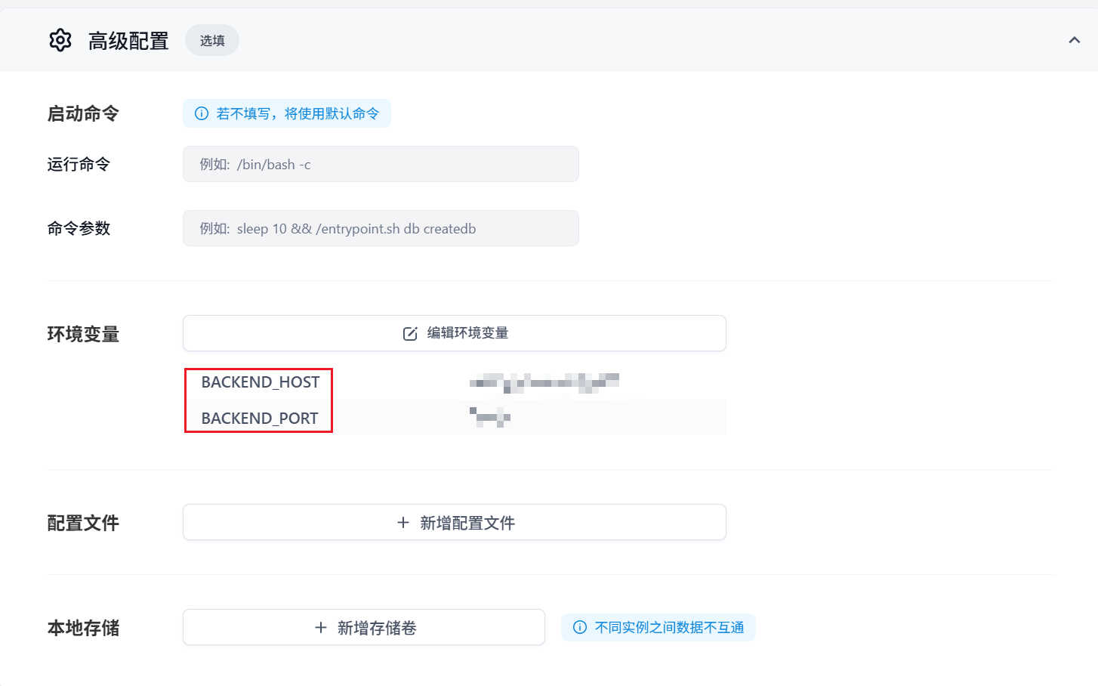Click plus icon in 新增配置文件
Image resolution: width=1098 pixels, height=686 pixels.
(403, 523)
